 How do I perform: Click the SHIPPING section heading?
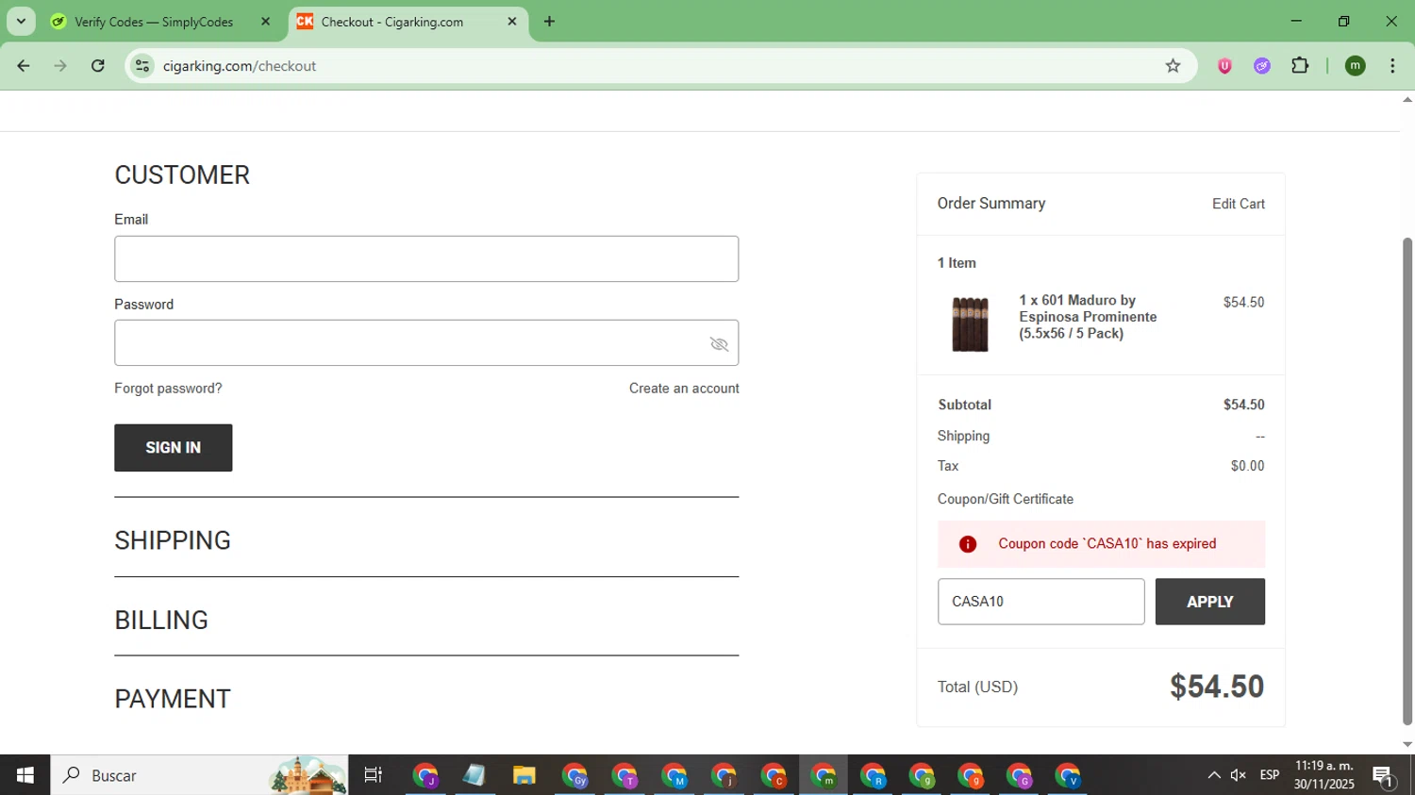173,540
